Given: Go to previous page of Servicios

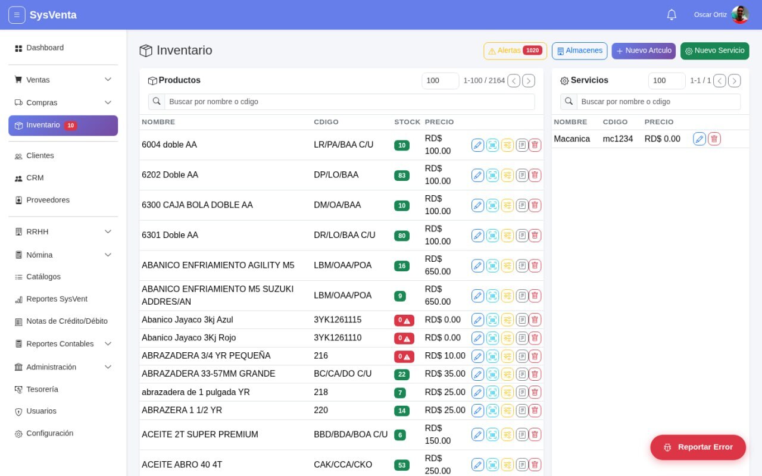Looking at the screenshot, I should coord(720,81).
